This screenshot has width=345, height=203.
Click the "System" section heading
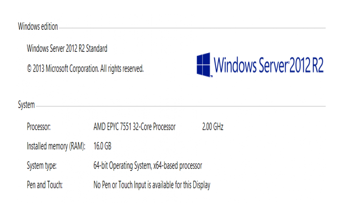(x=26, y=105)
